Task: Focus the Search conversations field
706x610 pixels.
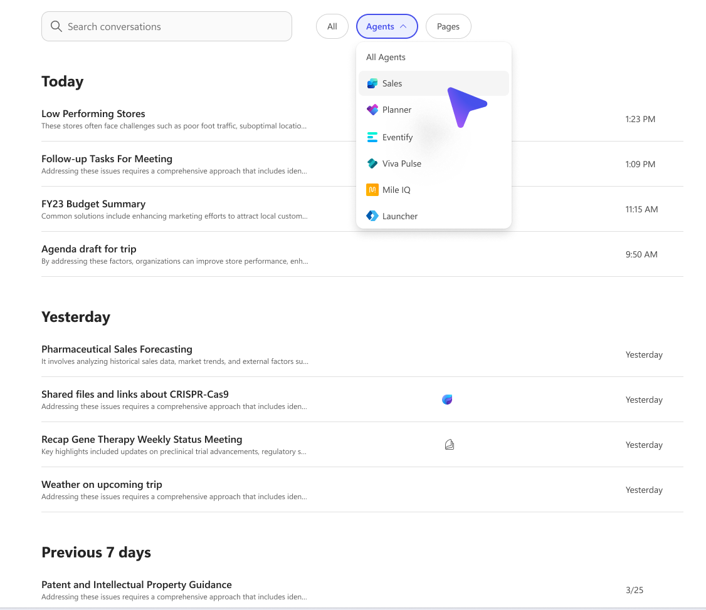Action: [176, 26]
